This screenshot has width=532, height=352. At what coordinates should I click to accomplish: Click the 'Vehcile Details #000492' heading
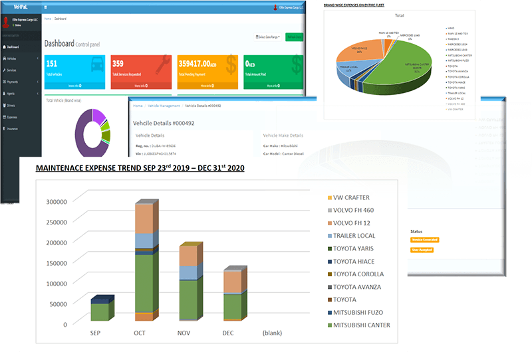pyautogui.click(x=164, y=124)
